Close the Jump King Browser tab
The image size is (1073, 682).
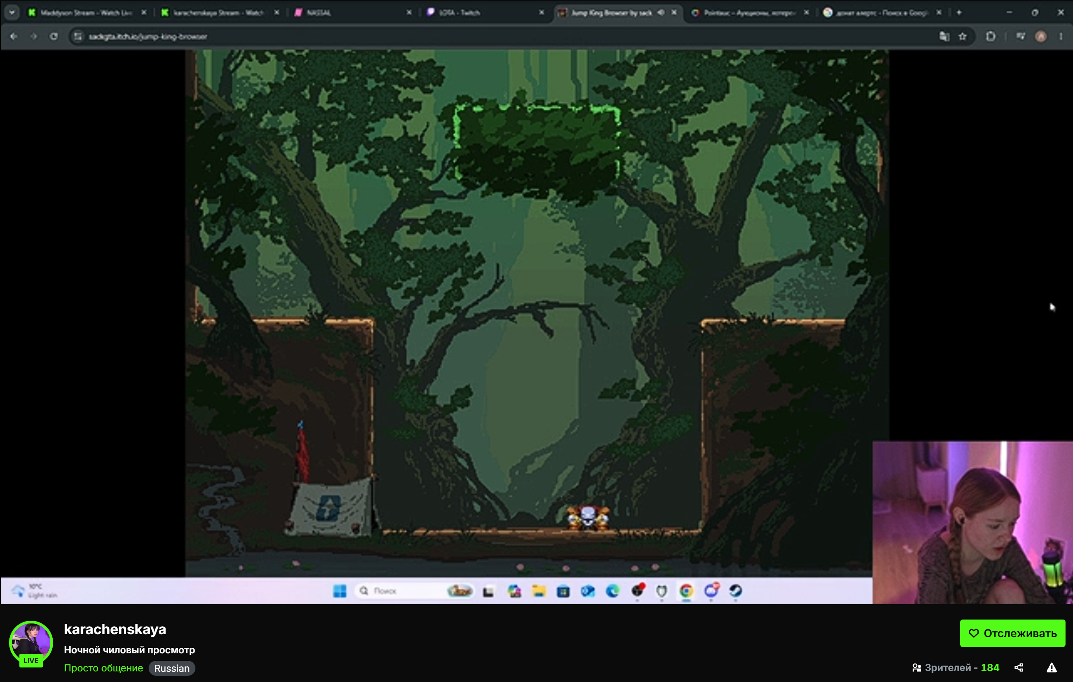coord(674,13)
